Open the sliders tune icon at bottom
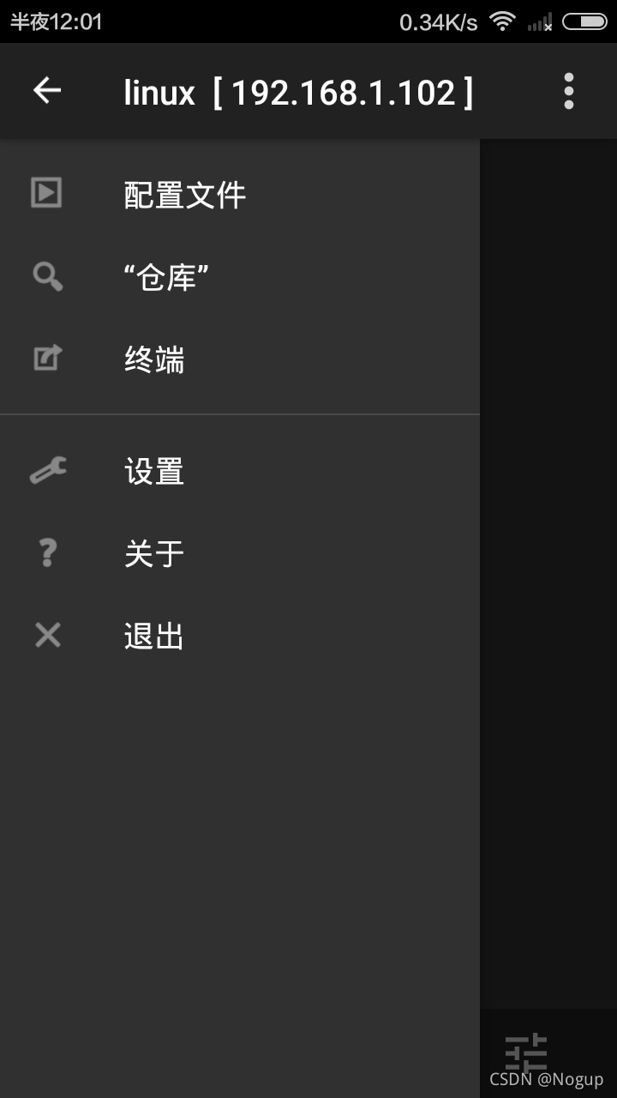 [x=526, y=1051]
